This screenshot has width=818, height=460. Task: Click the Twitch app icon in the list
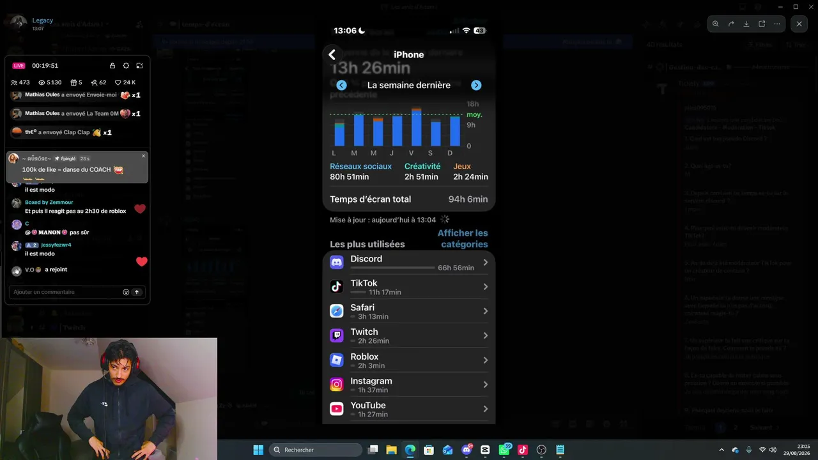pos(337,335)
